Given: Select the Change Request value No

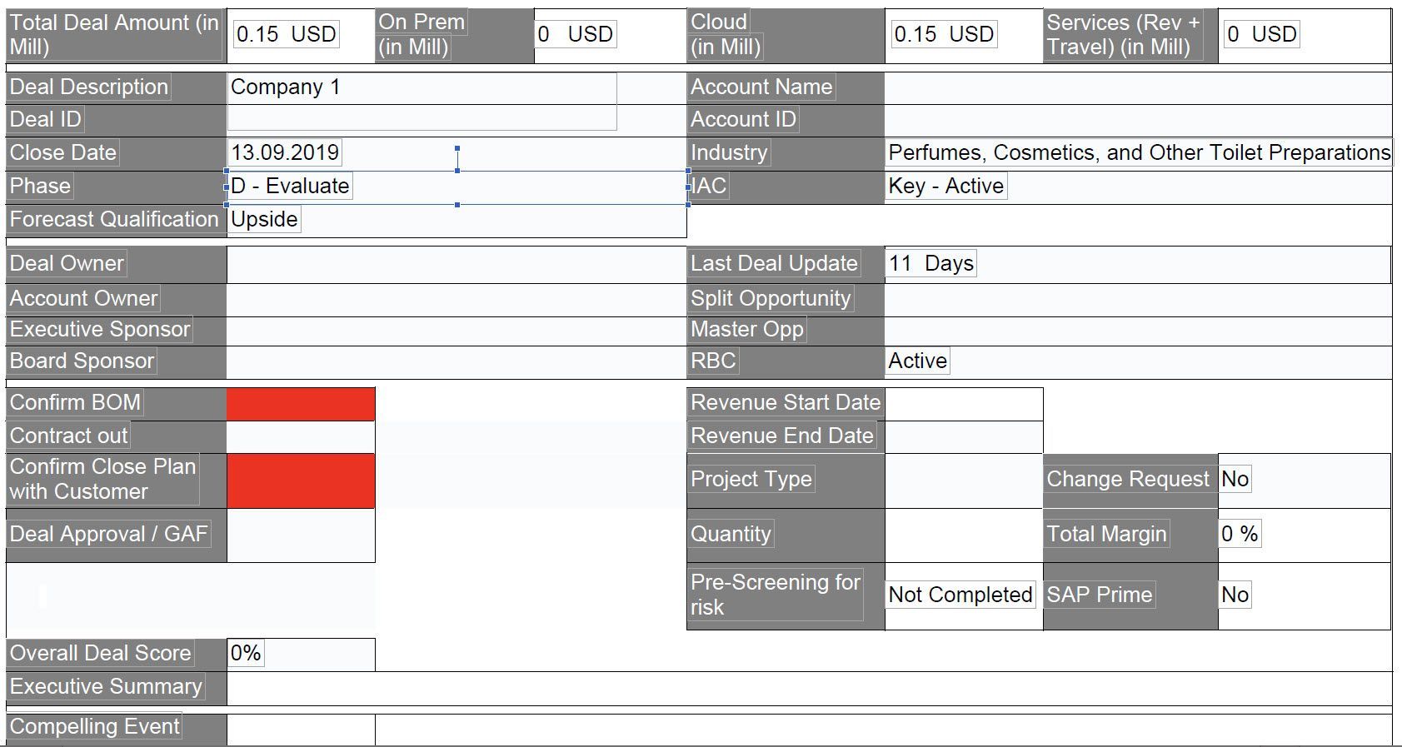Looking at the screenshot, I should coord(1235,479).
